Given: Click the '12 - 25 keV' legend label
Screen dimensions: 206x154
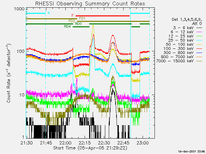Looking at the screenshot, I should pyautogui.click(x=181, y=36).
